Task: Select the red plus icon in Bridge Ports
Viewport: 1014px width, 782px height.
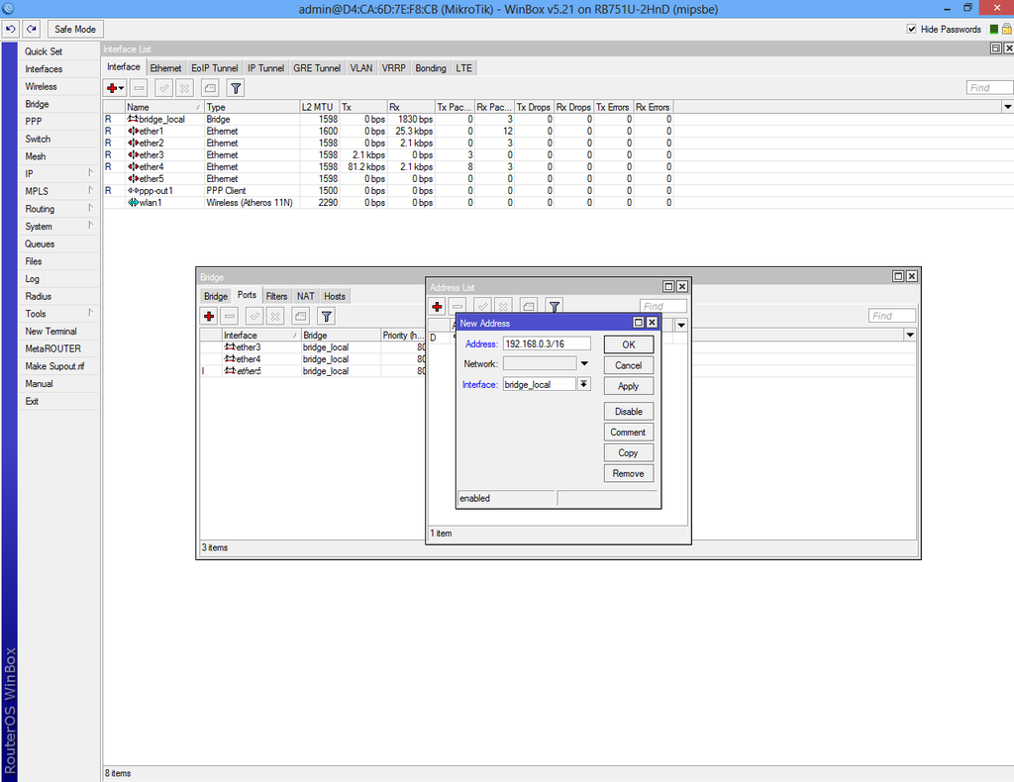Action: (208, 315)
